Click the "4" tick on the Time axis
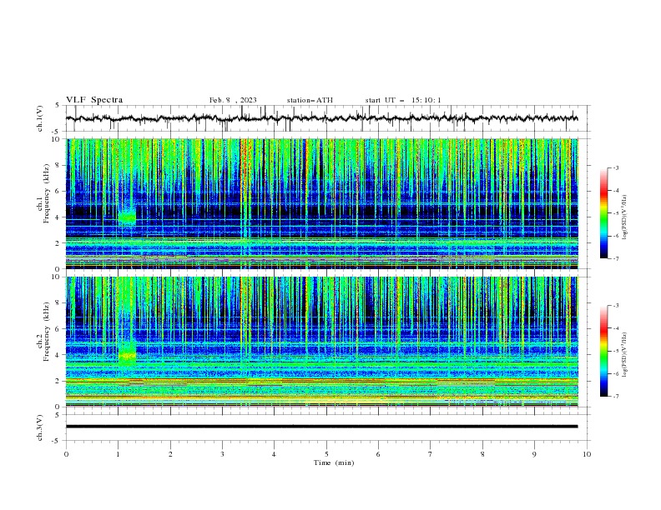 coord(274,454)
